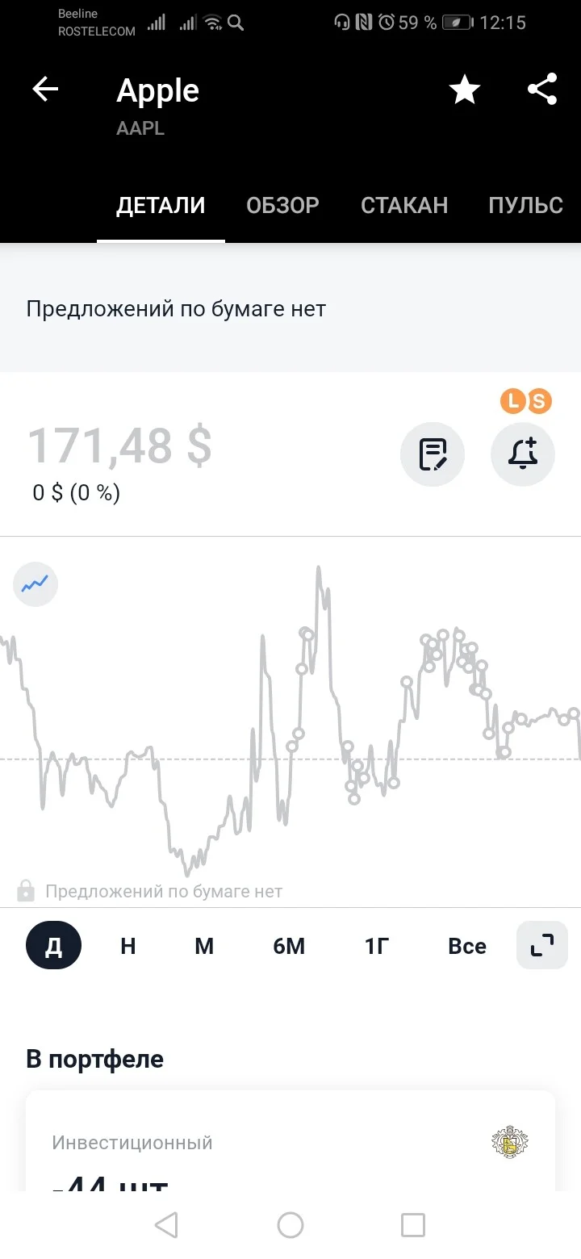
Task: Show the Все full range
Action: (x=467, y=945)
